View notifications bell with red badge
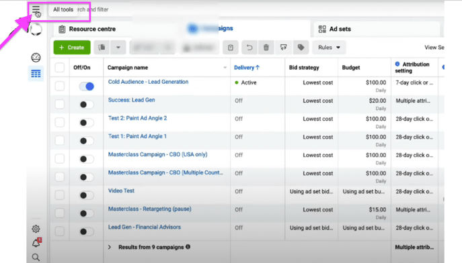462x263 pixels. (x=36, y=243)
